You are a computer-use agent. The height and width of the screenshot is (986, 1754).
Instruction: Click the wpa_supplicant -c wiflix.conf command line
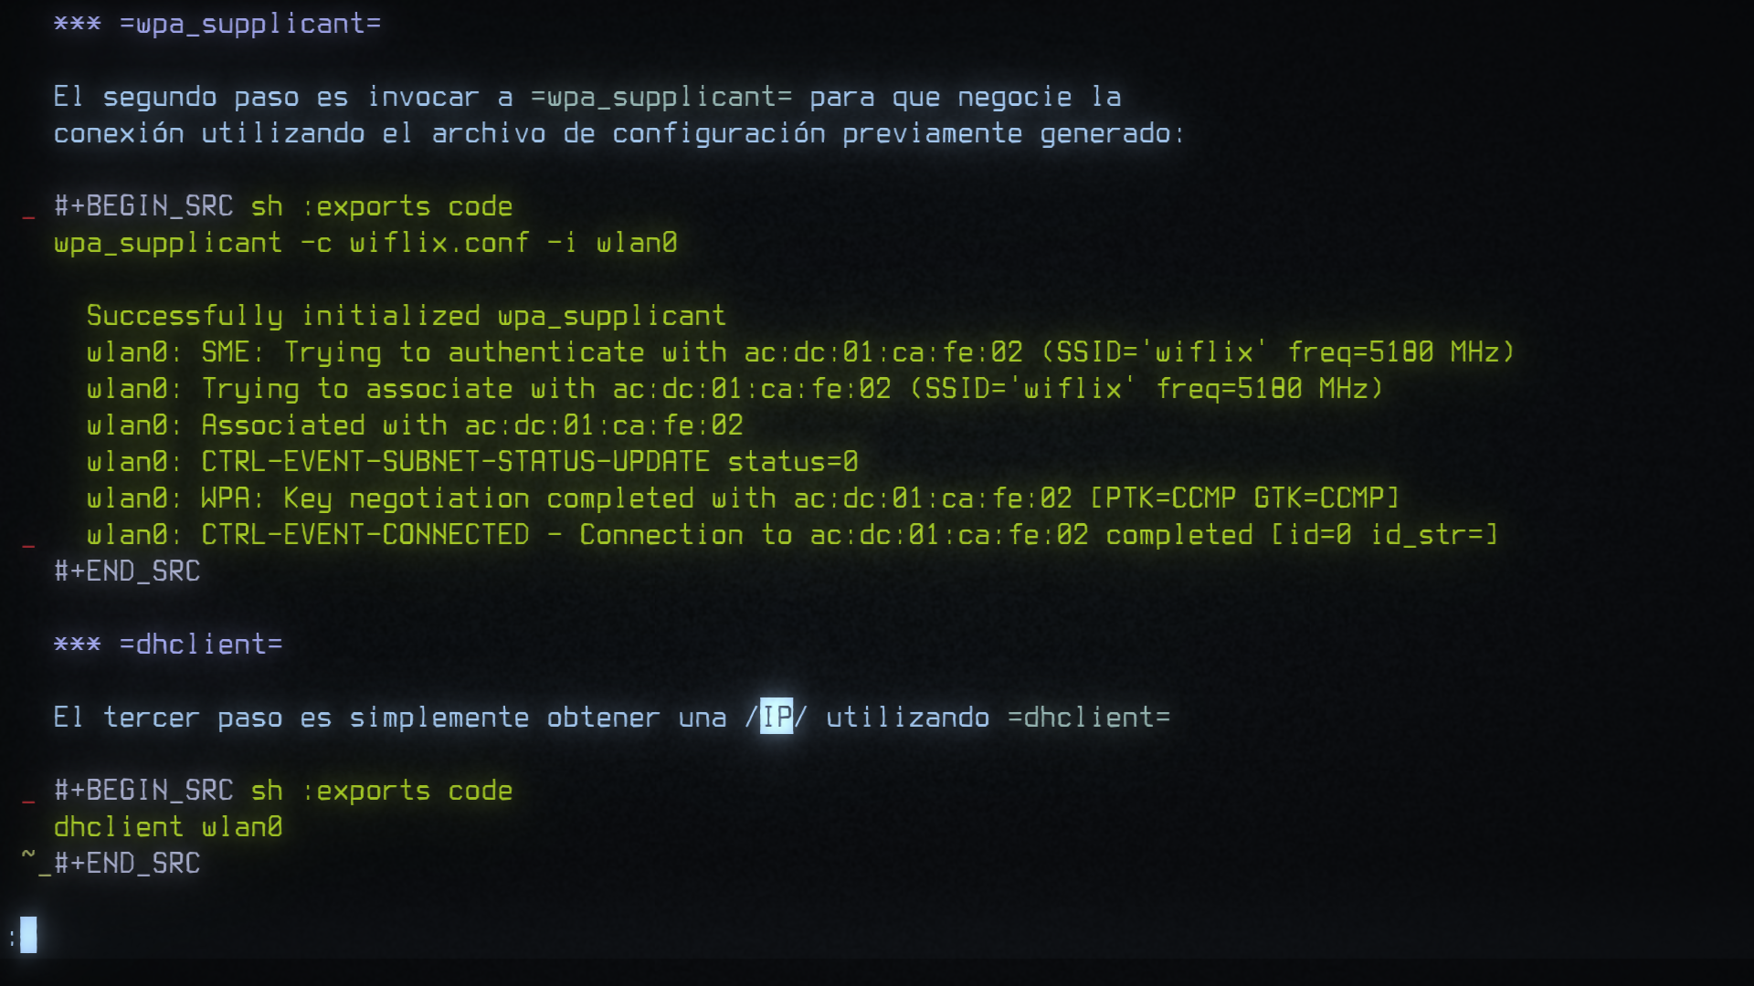tap(365, 243)
